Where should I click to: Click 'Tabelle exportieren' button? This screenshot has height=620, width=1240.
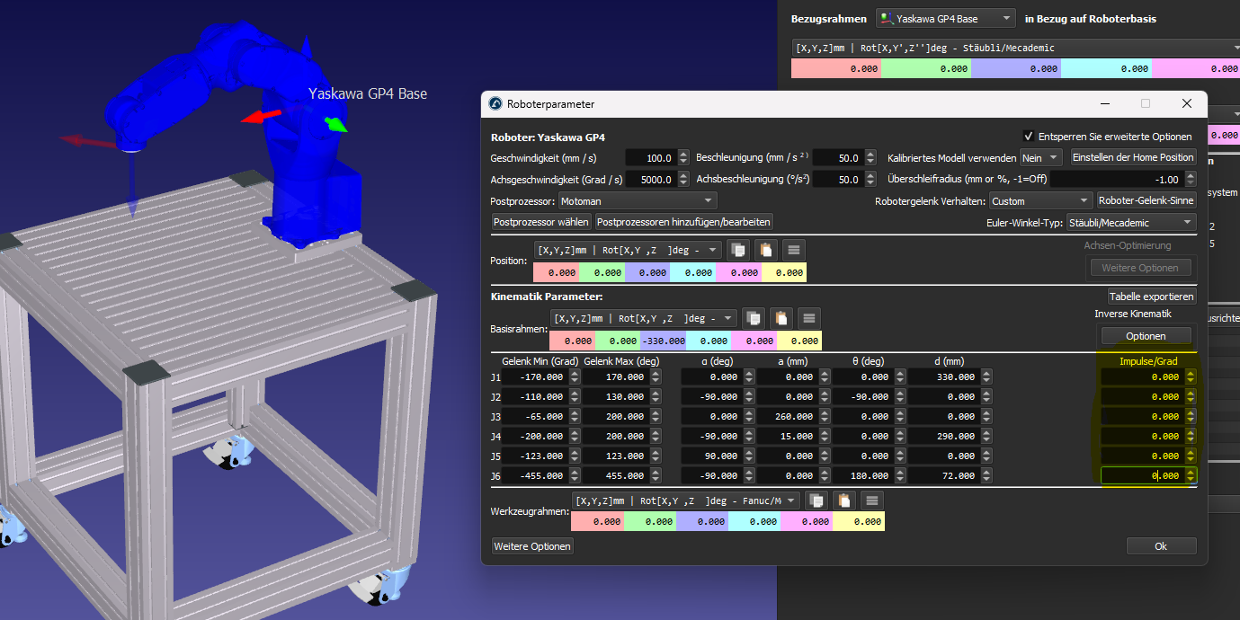pos(1151,297)
